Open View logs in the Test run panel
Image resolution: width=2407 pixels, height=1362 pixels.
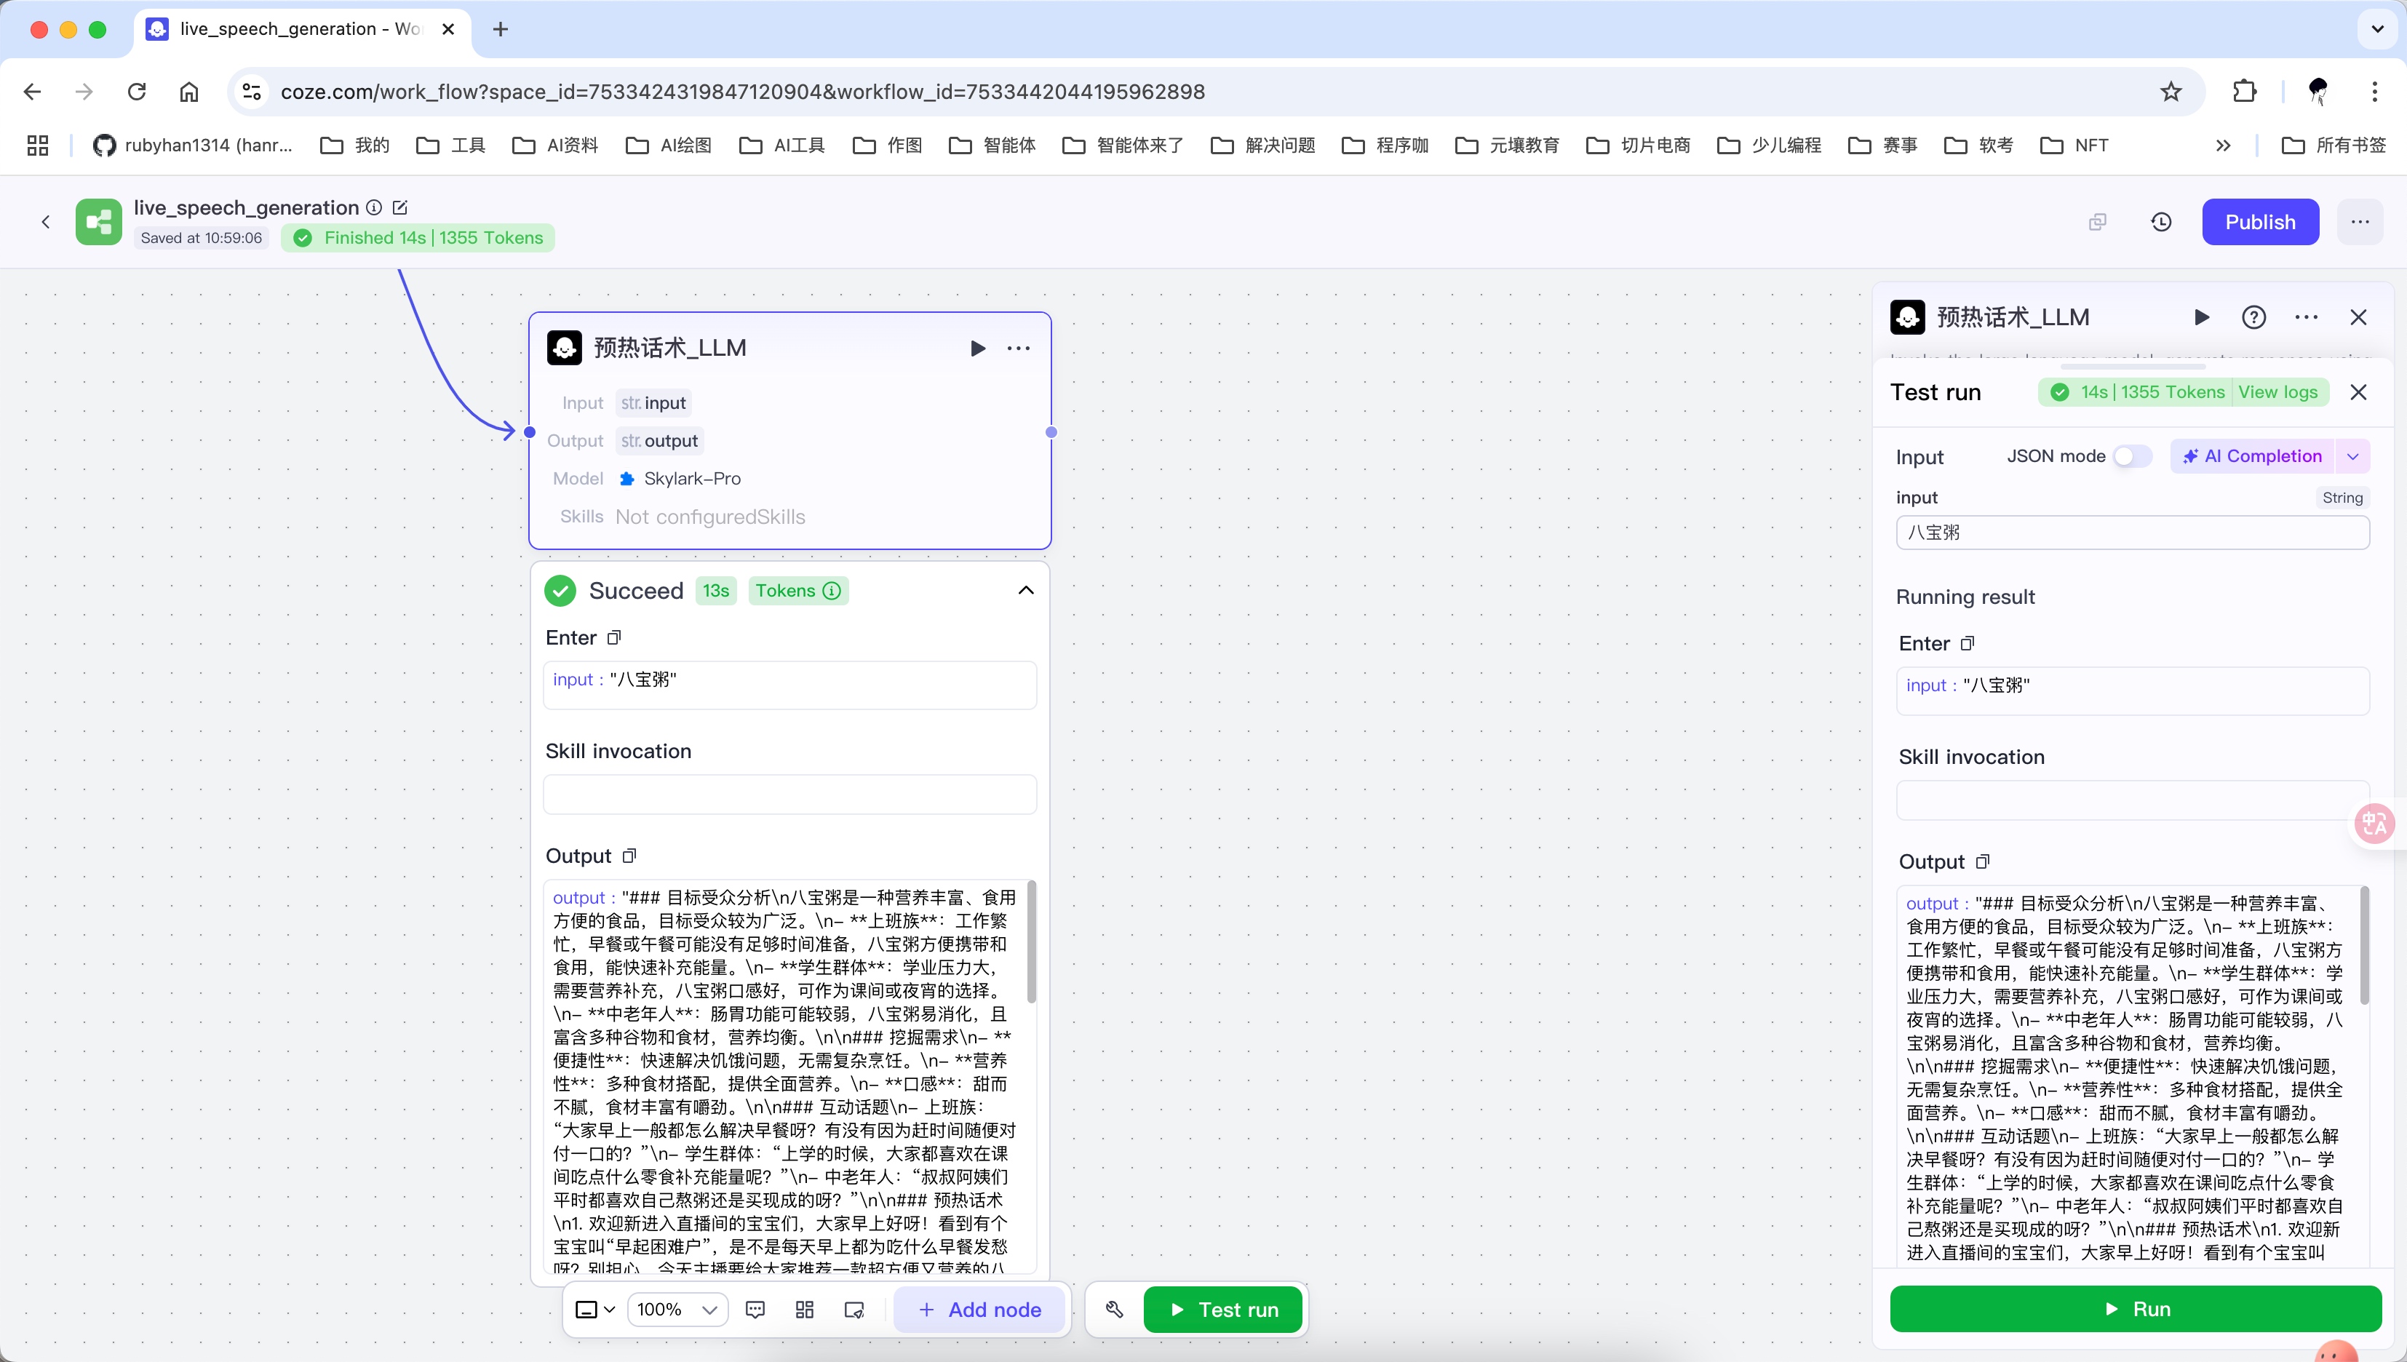point(2280,392)
